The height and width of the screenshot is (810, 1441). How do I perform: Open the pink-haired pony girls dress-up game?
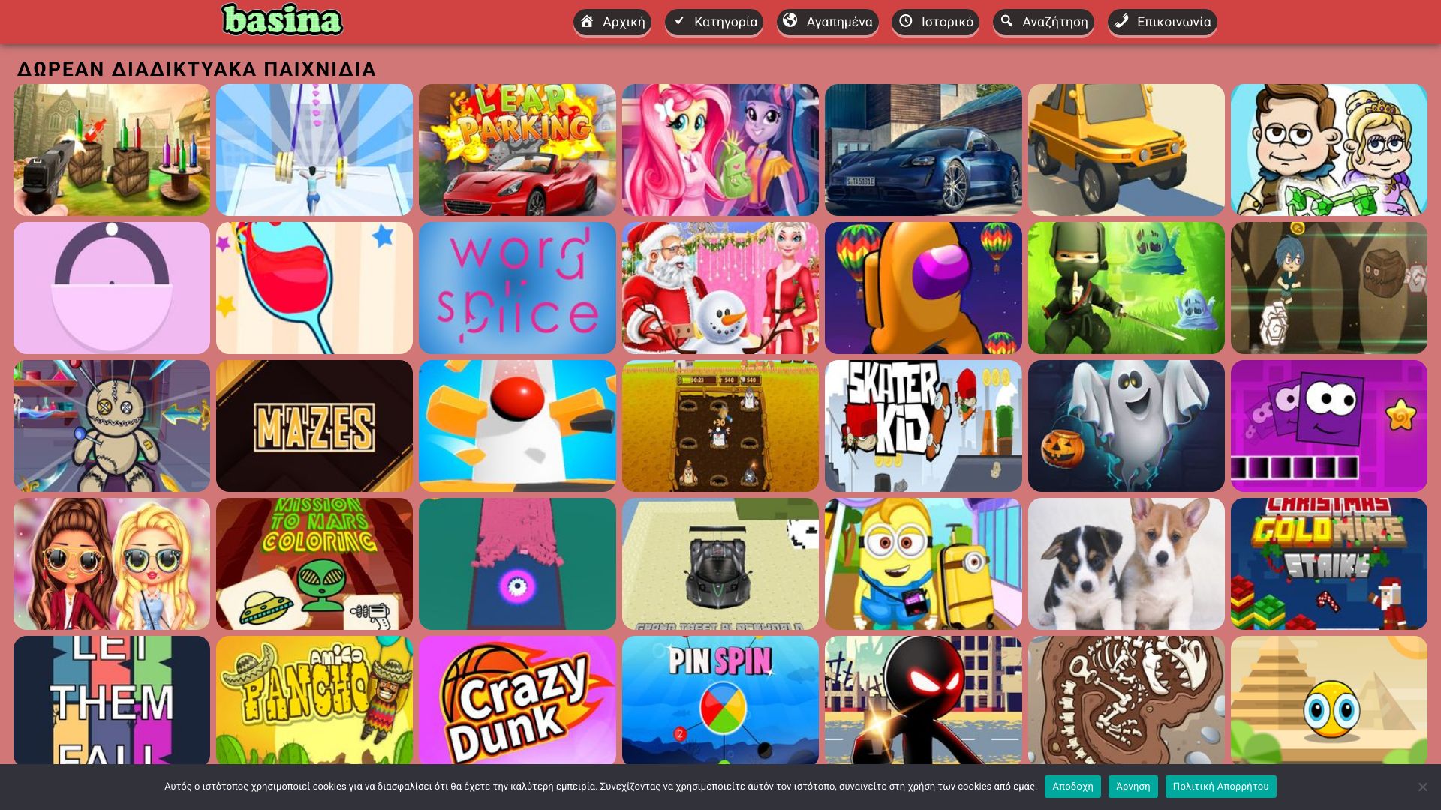click(720, 150)
